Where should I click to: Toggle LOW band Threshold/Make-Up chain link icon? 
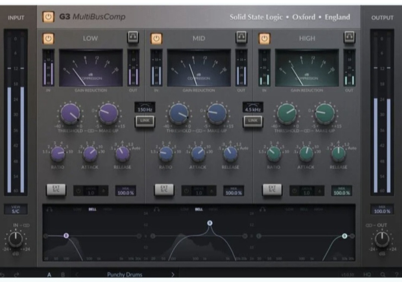91,131
